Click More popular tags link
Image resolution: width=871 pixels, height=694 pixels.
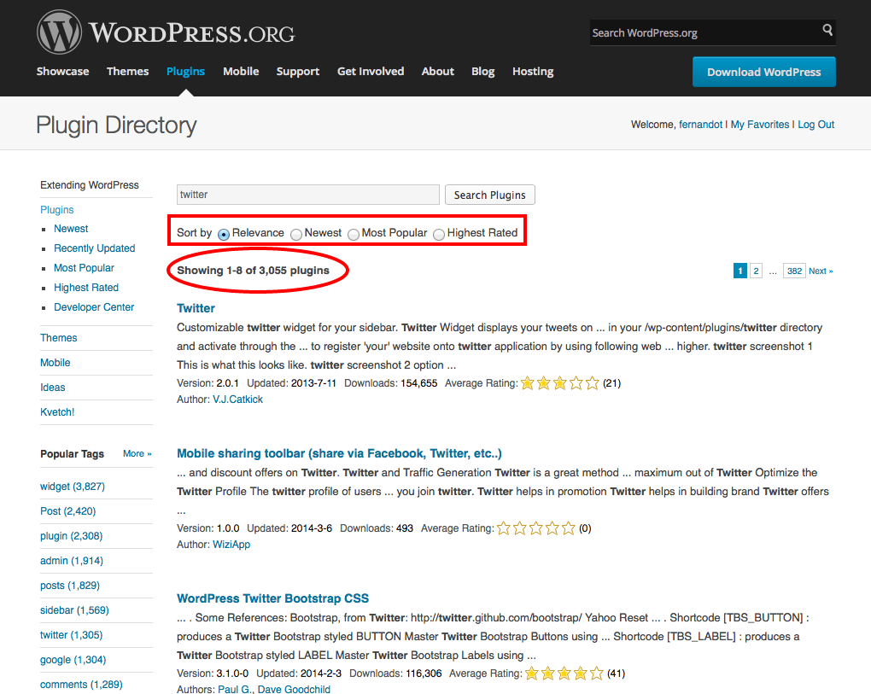click(x=137, y=453)
